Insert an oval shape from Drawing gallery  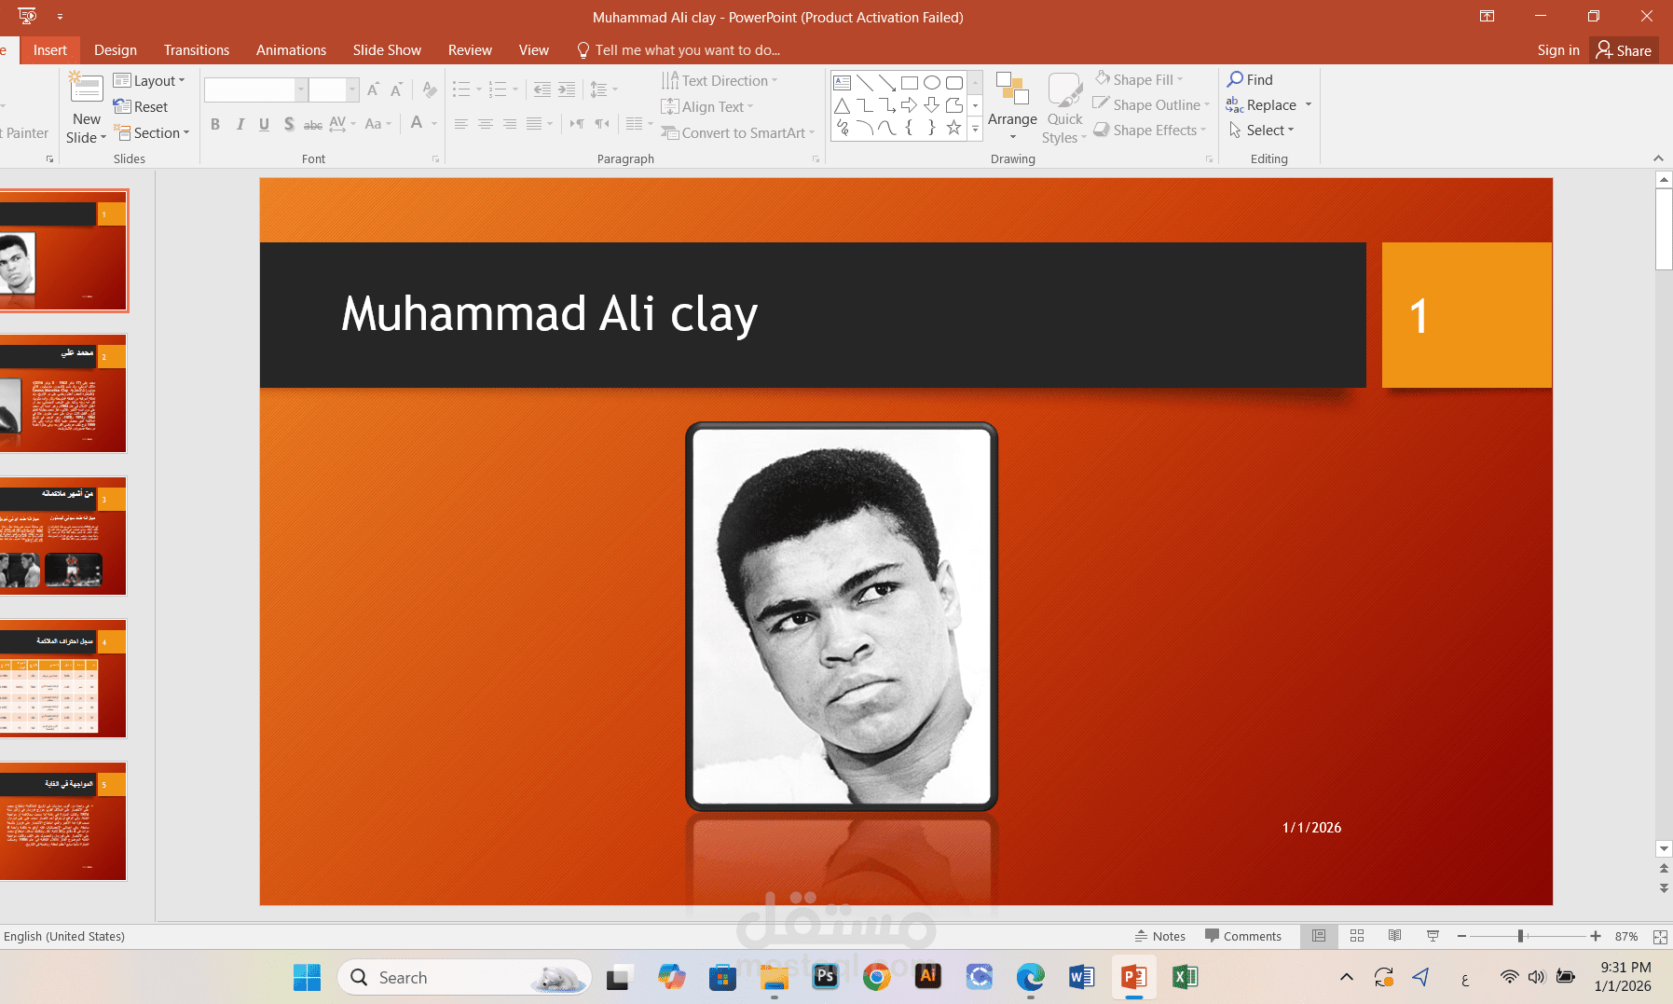(931, 82)
